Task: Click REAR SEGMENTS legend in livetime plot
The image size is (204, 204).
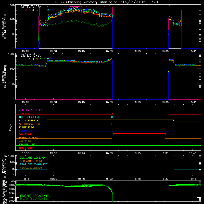Action: coord(34,199)
